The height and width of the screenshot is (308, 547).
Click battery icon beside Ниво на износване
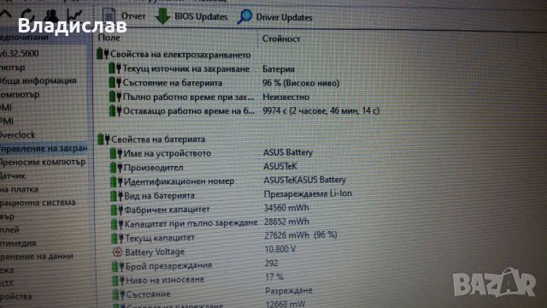point(119,281)
